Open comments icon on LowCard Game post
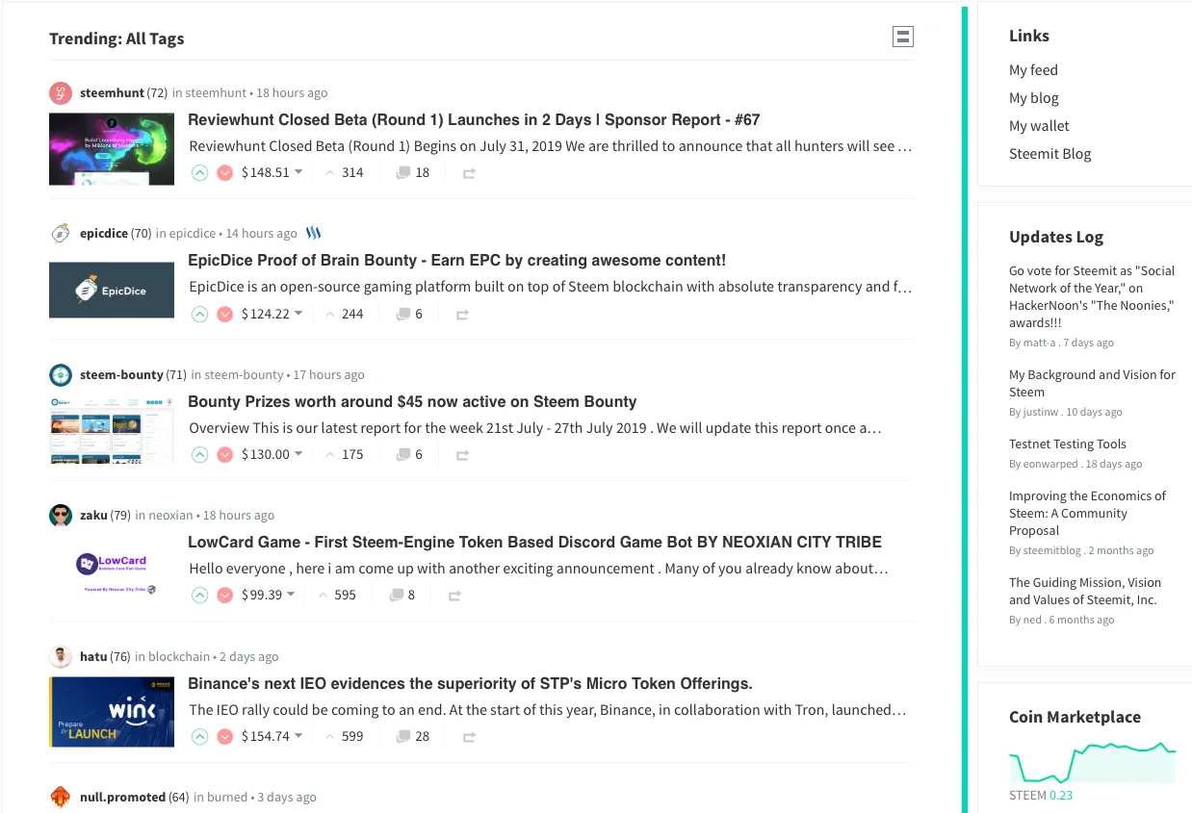1192x813 pixels. click(x=396, y=595)
